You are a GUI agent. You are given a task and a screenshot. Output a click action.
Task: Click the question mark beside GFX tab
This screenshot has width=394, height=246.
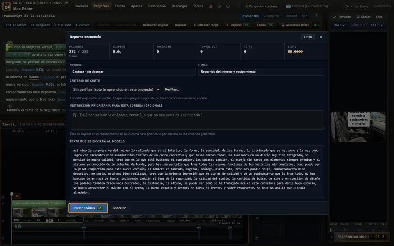point(316,16)
